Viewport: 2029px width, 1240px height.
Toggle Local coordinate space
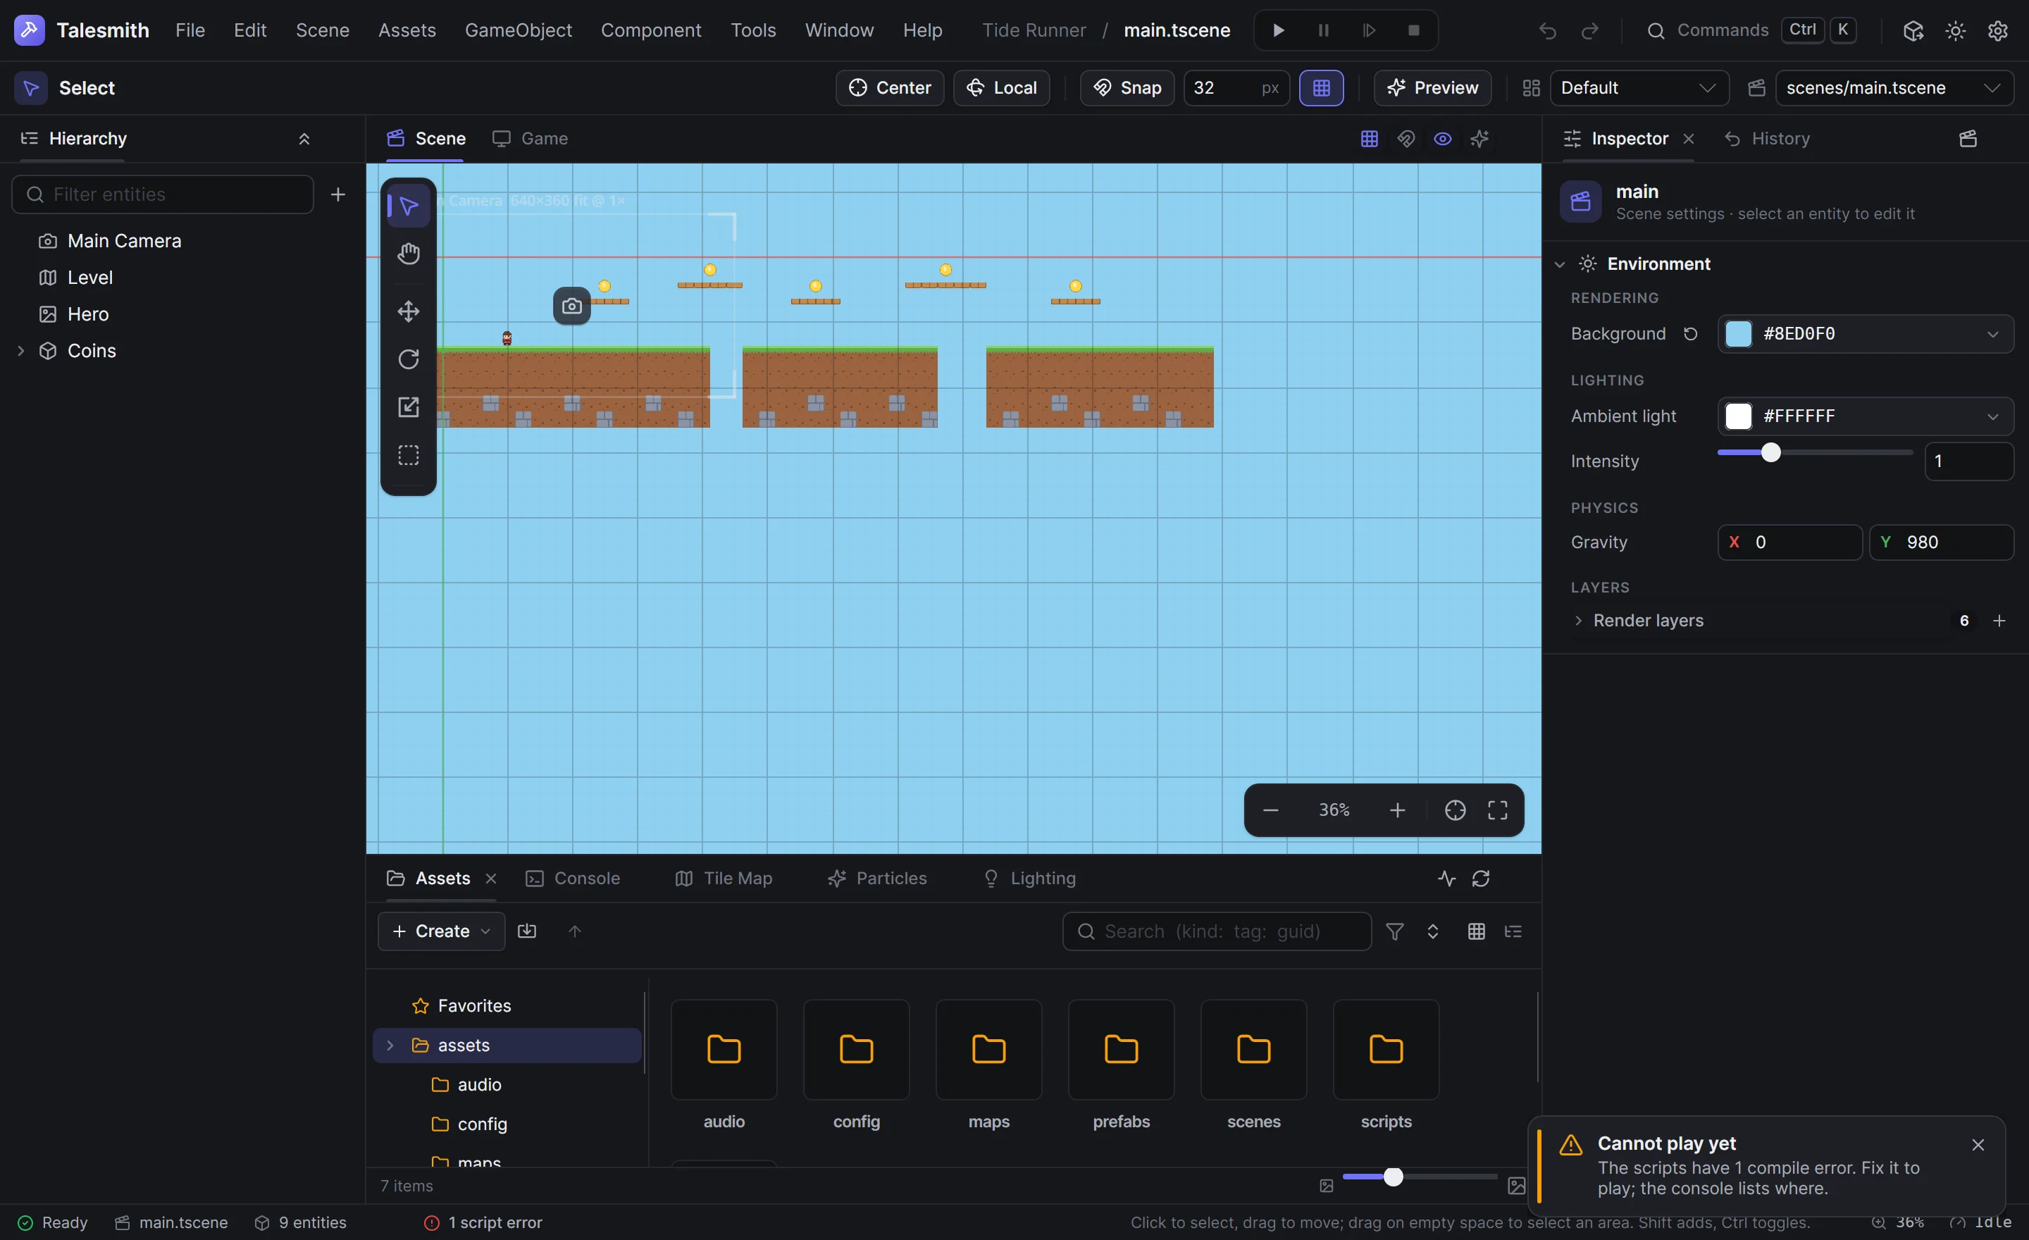click(1000, 88)
